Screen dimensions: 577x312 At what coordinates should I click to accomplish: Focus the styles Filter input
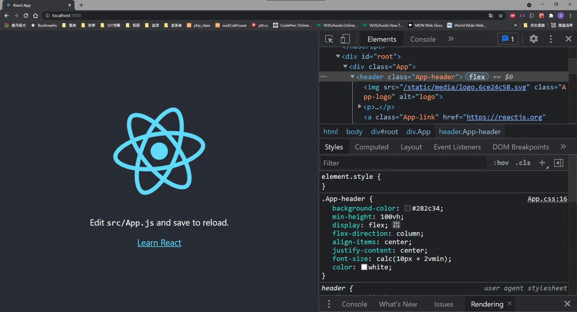[x=404, y=163]
